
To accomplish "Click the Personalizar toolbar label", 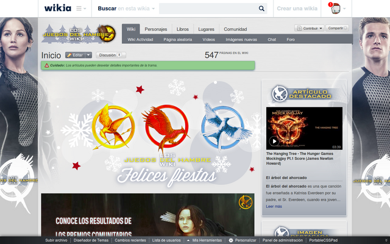I will [246, 240].
